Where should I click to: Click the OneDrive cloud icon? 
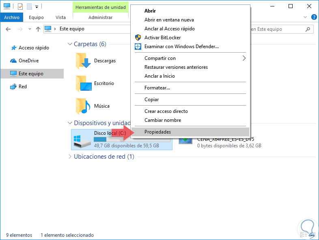pyautogui.click(x=13, y=61)
